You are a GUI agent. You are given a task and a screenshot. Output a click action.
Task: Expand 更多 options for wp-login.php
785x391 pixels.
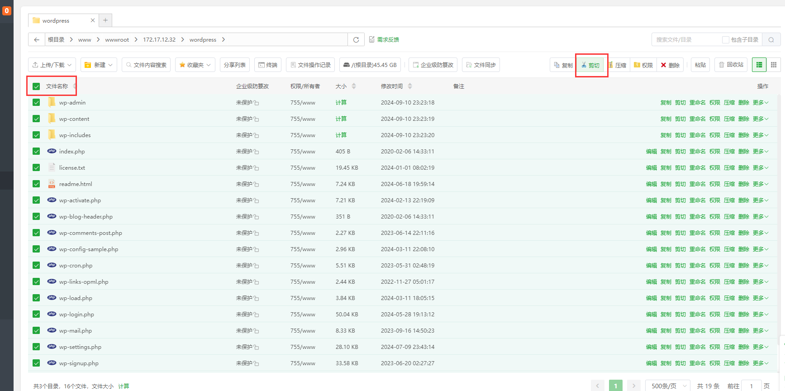pos(760,315)
